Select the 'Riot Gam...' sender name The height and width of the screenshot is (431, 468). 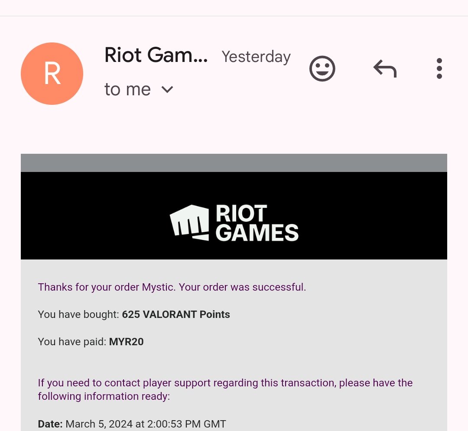click(x=156, y=55)
